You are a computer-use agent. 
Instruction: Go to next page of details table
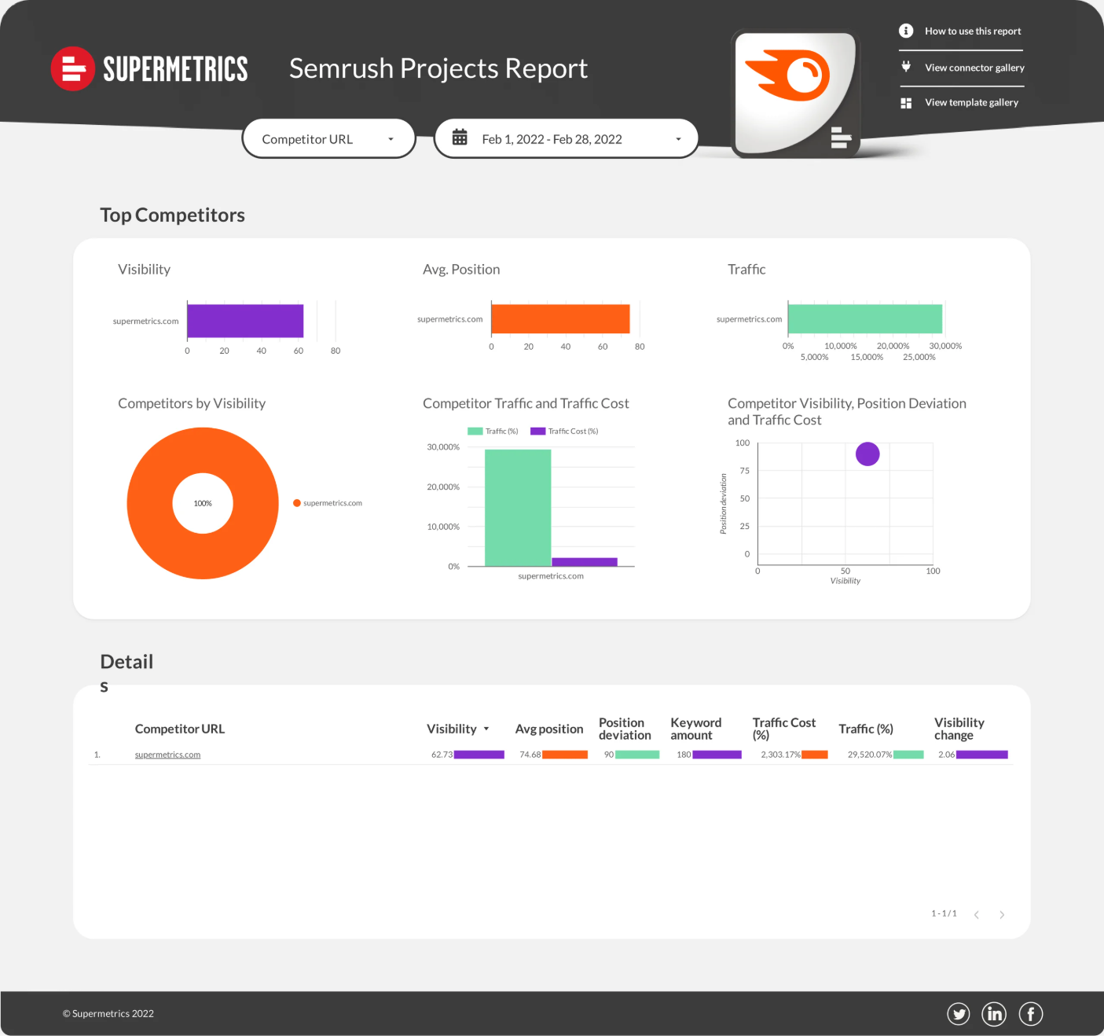[x=1002, y=914]
